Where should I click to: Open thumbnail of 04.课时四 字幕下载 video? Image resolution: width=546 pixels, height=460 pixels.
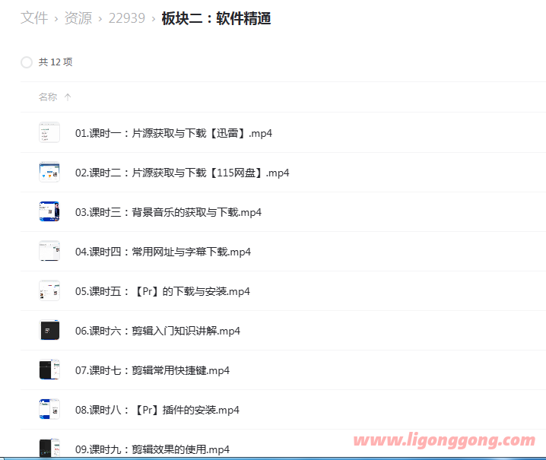click(x=49, y=251)
